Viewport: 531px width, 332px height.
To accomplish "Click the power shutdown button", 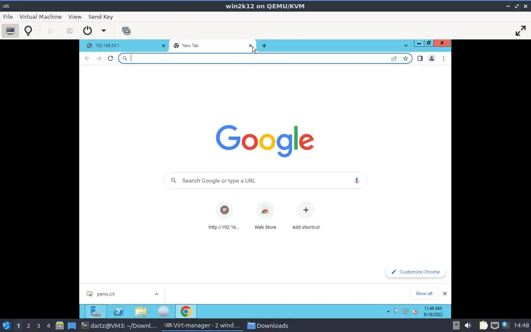I will 87,31.
